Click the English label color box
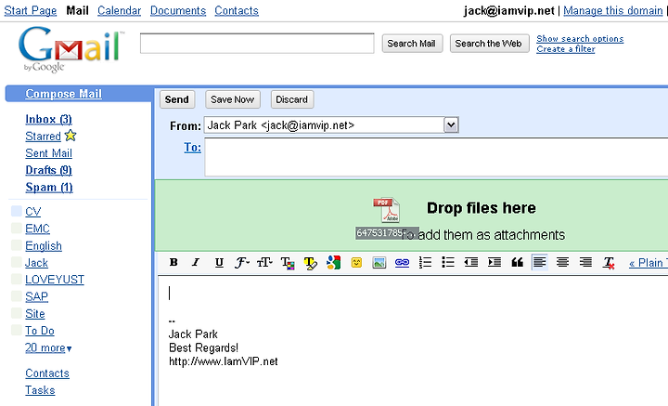The height and width of the screenshot is (406, 668). point(17,245)
